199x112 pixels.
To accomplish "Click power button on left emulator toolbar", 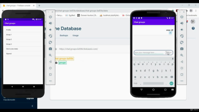I will pyautogui.click(x=50, y=17).
